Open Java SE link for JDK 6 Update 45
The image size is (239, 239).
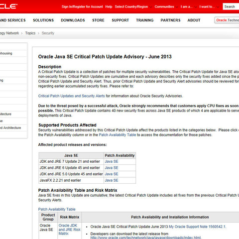click(112, 168)
